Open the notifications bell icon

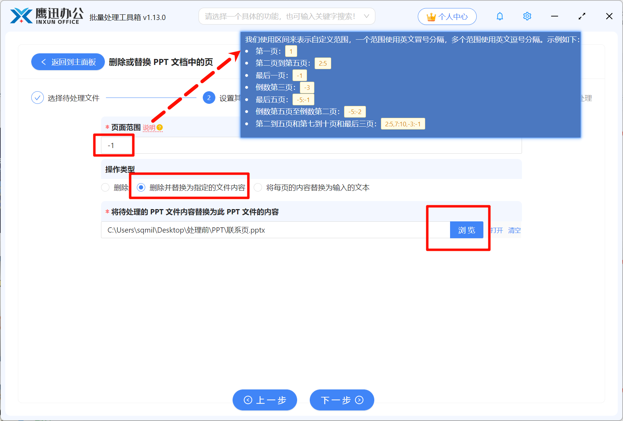(x=500, y=16)
